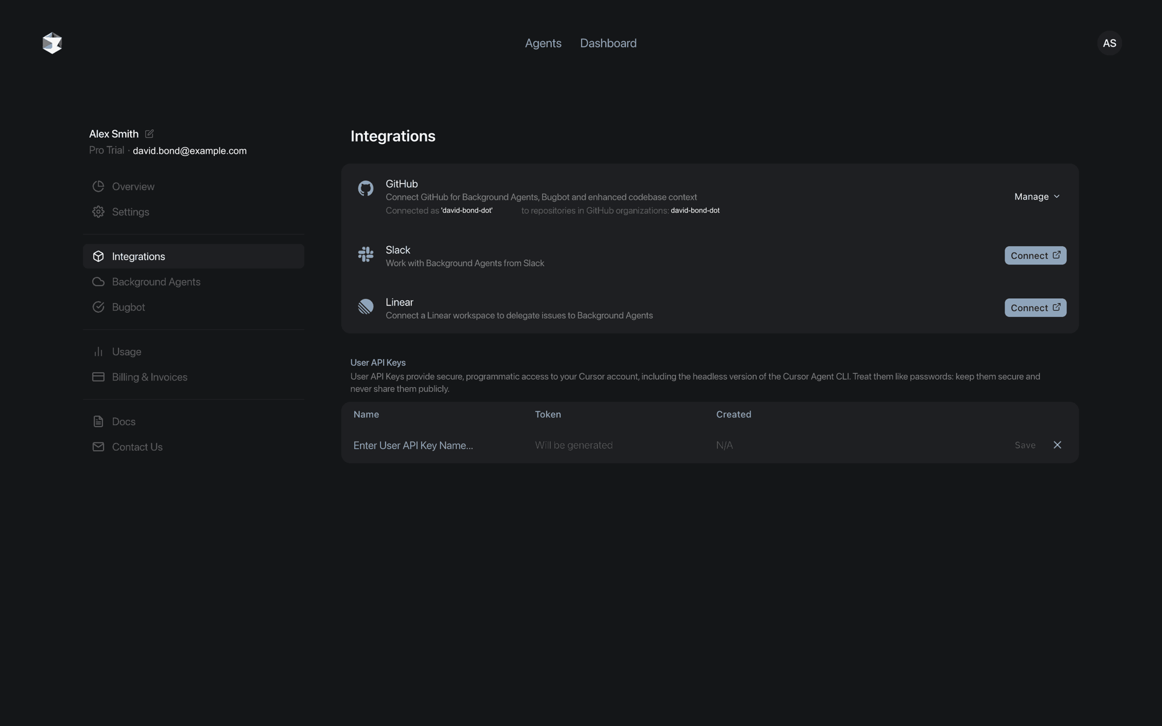Open Background Agents section
1162x726 pixels.
tap(193, 282)
